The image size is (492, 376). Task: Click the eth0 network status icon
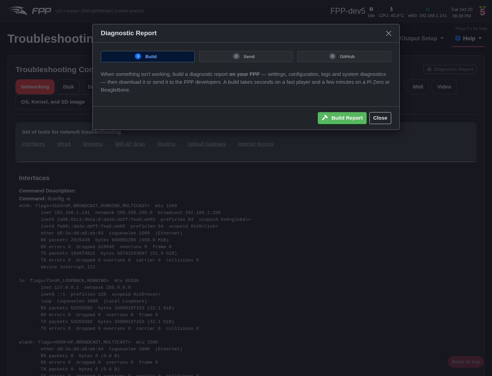[x=427, y=9]
